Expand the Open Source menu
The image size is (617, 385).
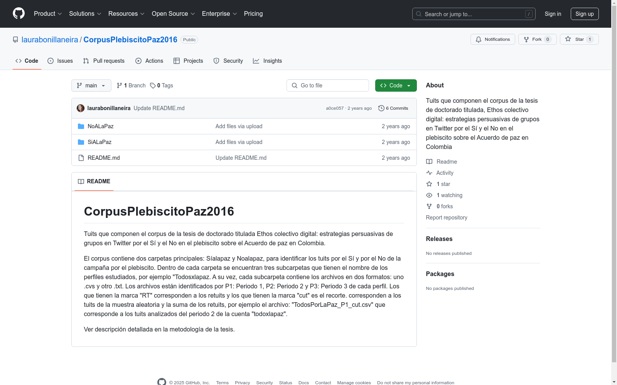[x=174, y=14]
